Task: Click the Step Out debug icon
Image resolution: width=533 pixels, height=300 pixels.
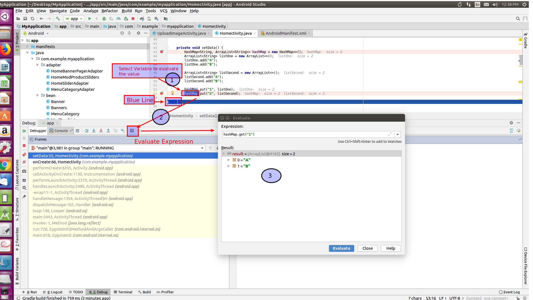Action: click(108, 131)
